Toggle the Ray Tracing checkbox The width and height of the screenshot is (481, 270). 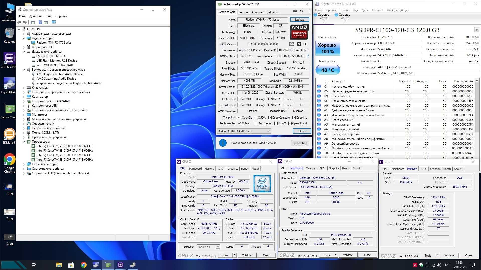(255, 123)
